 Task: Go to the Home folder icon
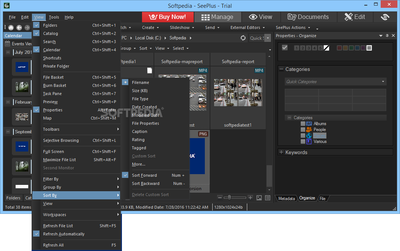[11, 27]
